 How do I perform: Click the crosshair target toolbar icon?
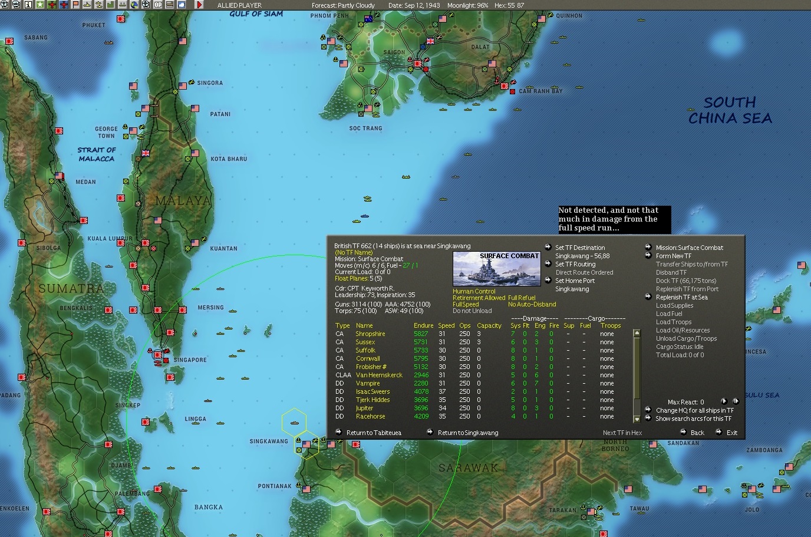pyautogui.click(x=146, y=5)
